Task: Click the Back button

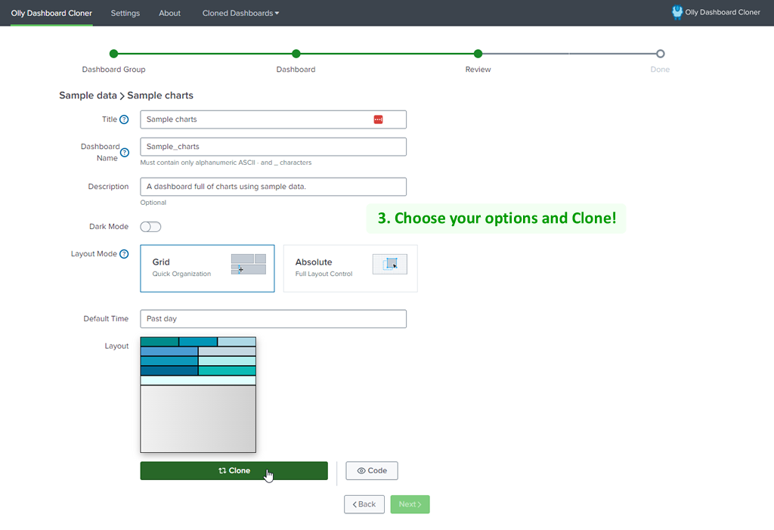Action: [364, 504]
